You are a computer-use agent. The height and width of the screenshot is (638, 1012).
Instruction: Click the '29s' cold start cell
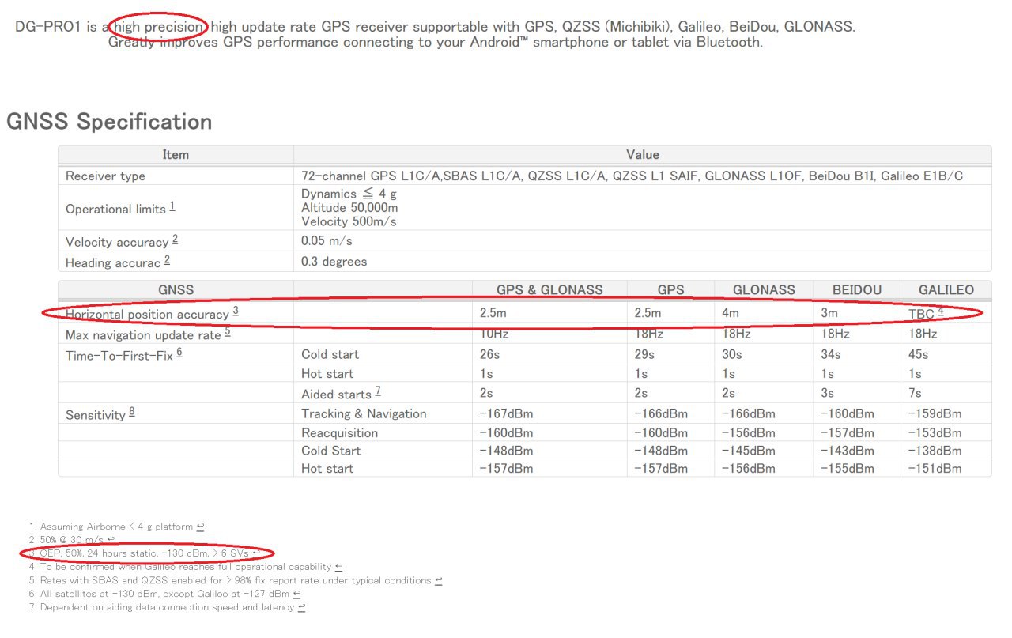[x=644, y=354]
